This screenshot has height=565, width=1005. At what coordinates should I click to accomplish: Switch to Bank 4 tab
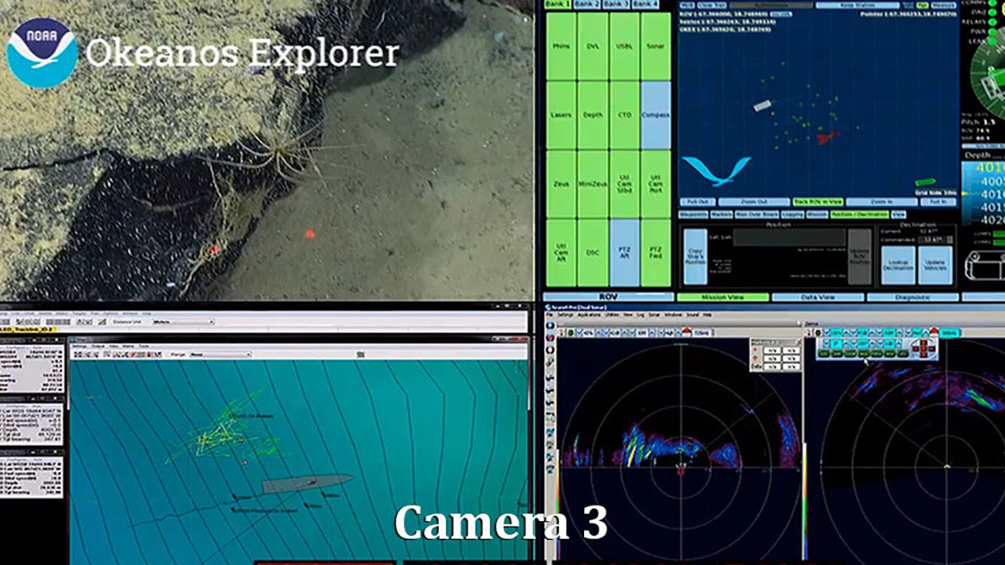pyautogui.click(x=645, y=4)
